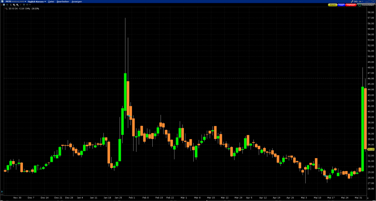
Task: Expand the chart toolbar arrow dropdown
Action: pos(30,5)
